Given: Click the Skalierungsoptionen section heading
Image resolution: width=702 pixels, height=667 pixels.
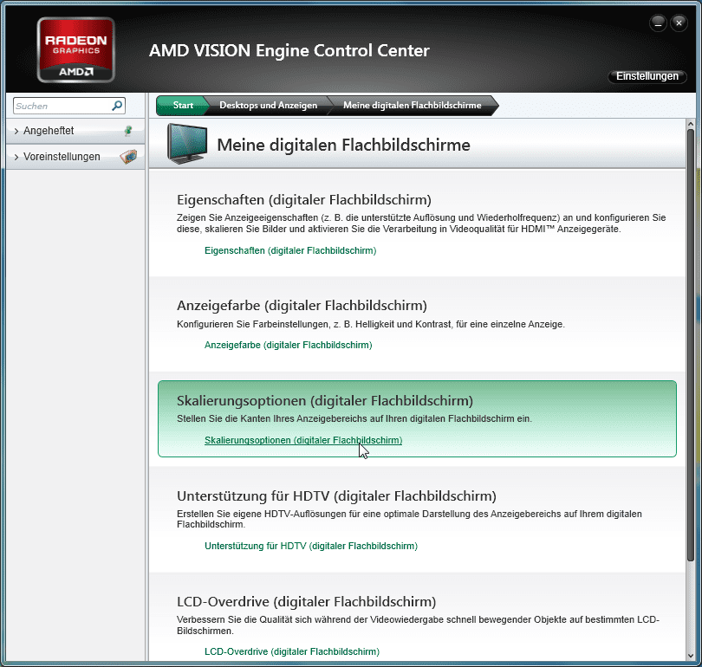Looking at the screenshot, I should click(325, 401).
